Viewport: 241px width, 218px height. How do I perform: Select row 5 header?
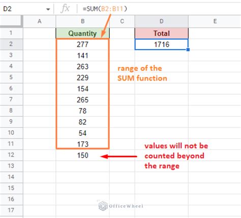coord(11,78)
